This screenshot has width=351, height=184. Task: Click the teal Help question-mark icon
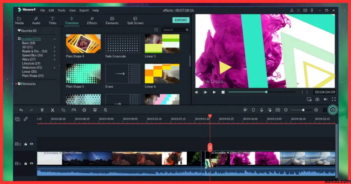coord(333,110)
